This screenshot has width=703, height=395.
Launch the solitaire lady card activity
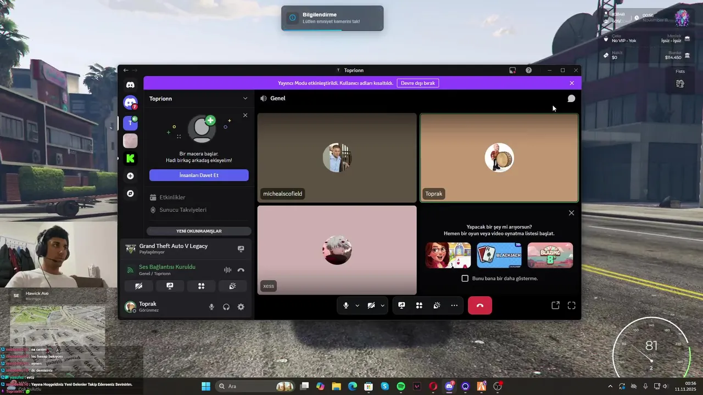click(448, 255)
